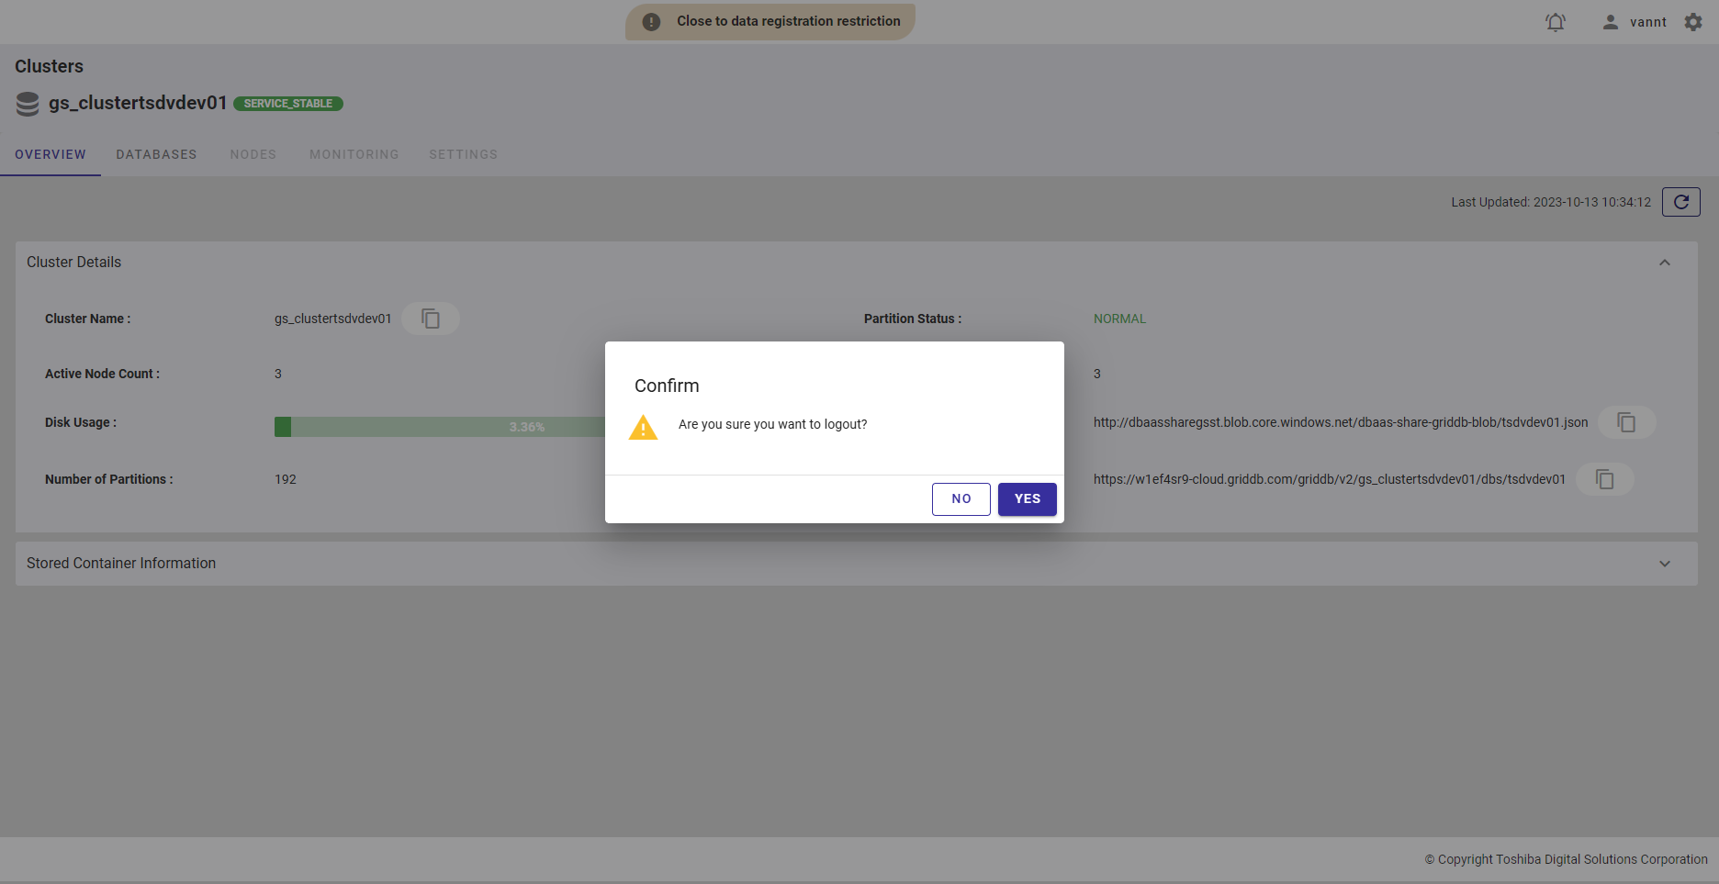
Task: Click the SERVICE_STABLE status badge
Action: point(287,104)
